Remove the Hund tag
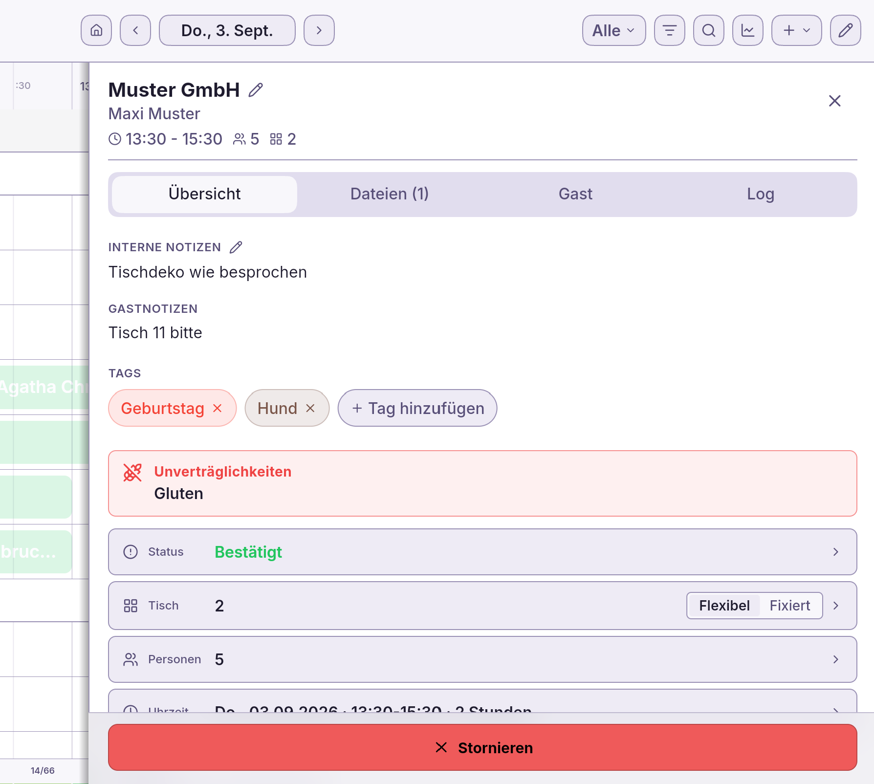Image resolution: width=874 pixels, height=784 pixels. click(x=310, y=408)
